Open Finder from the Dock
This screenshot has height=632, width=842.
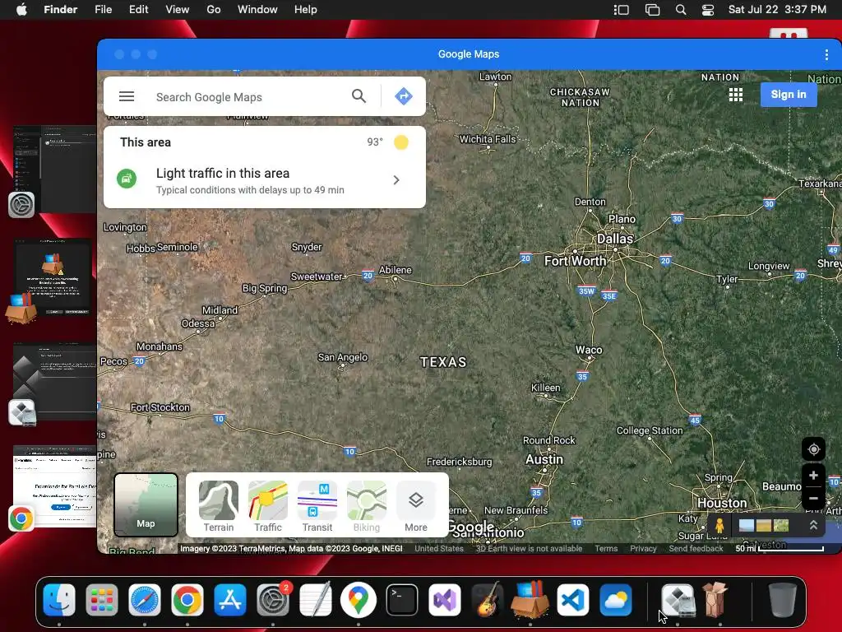coord(59,600)
